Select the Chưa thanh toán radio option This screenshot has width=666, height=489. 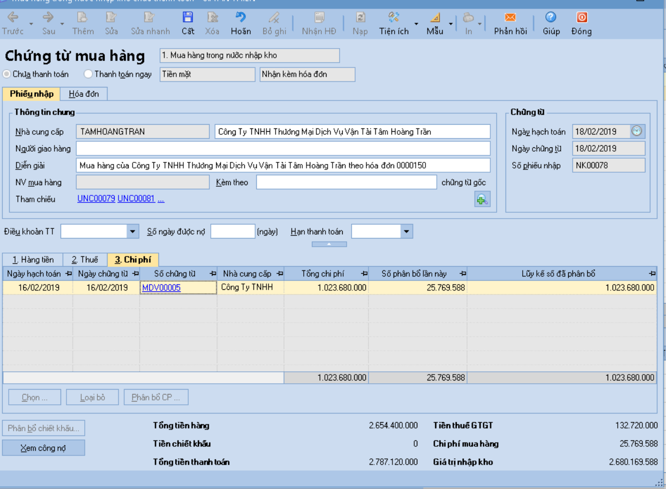pyautogui.click(x=7, y=74)
